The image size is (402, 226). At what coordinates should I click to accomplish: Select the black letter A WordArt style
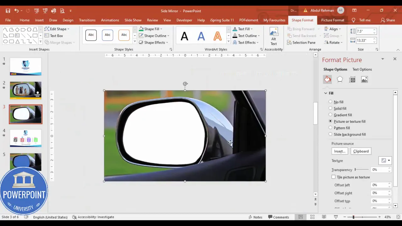(184, 36)
